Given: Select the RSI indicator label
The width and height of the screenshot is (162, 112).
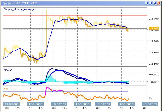Looking at the screenshot, I should point(6,88).
